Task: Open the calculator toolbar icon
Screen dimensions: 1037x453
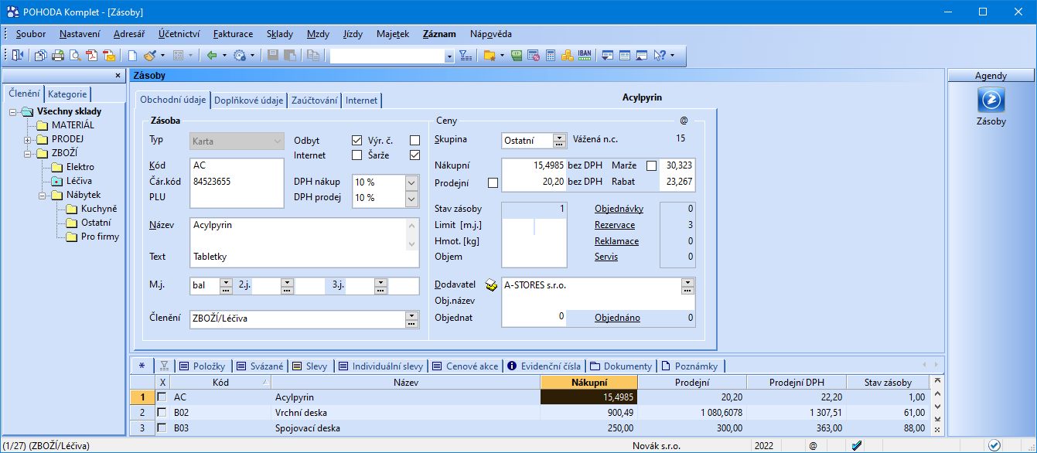Action: (x=551, y=55)
